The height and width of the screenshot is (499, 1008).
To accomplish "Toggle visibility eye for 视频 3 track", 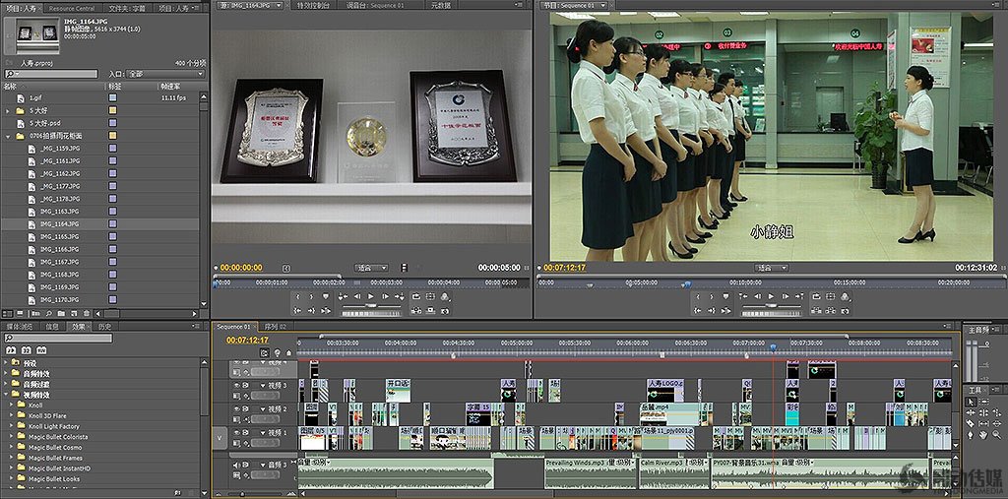I will (x=236, y=384).
